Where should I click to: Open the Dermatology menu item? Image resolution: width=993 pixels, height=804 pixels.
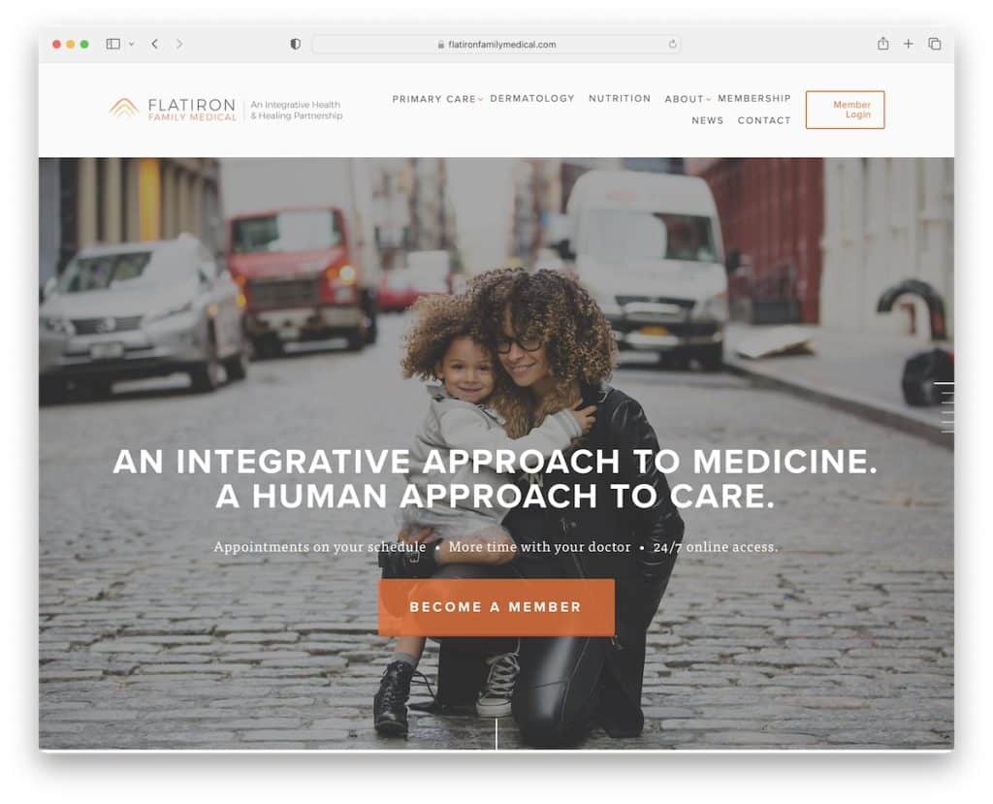point(532,98)
